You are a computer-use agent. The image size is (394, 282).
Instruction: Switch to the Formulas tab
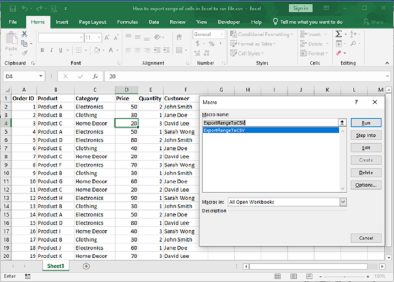(x=127, y=22)
